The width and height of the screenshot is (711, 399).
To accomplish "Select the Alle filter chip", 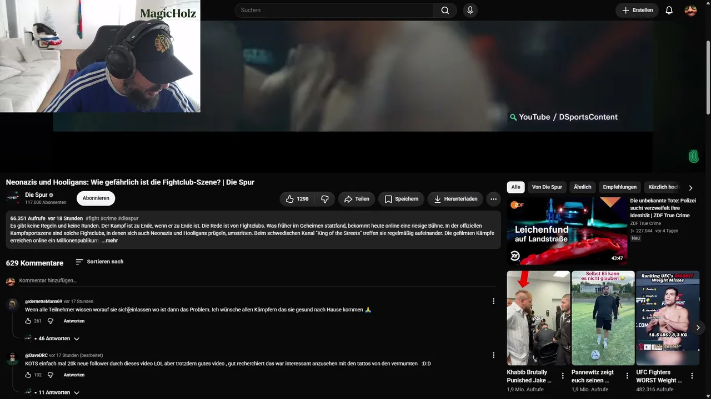I will point(515,187).
